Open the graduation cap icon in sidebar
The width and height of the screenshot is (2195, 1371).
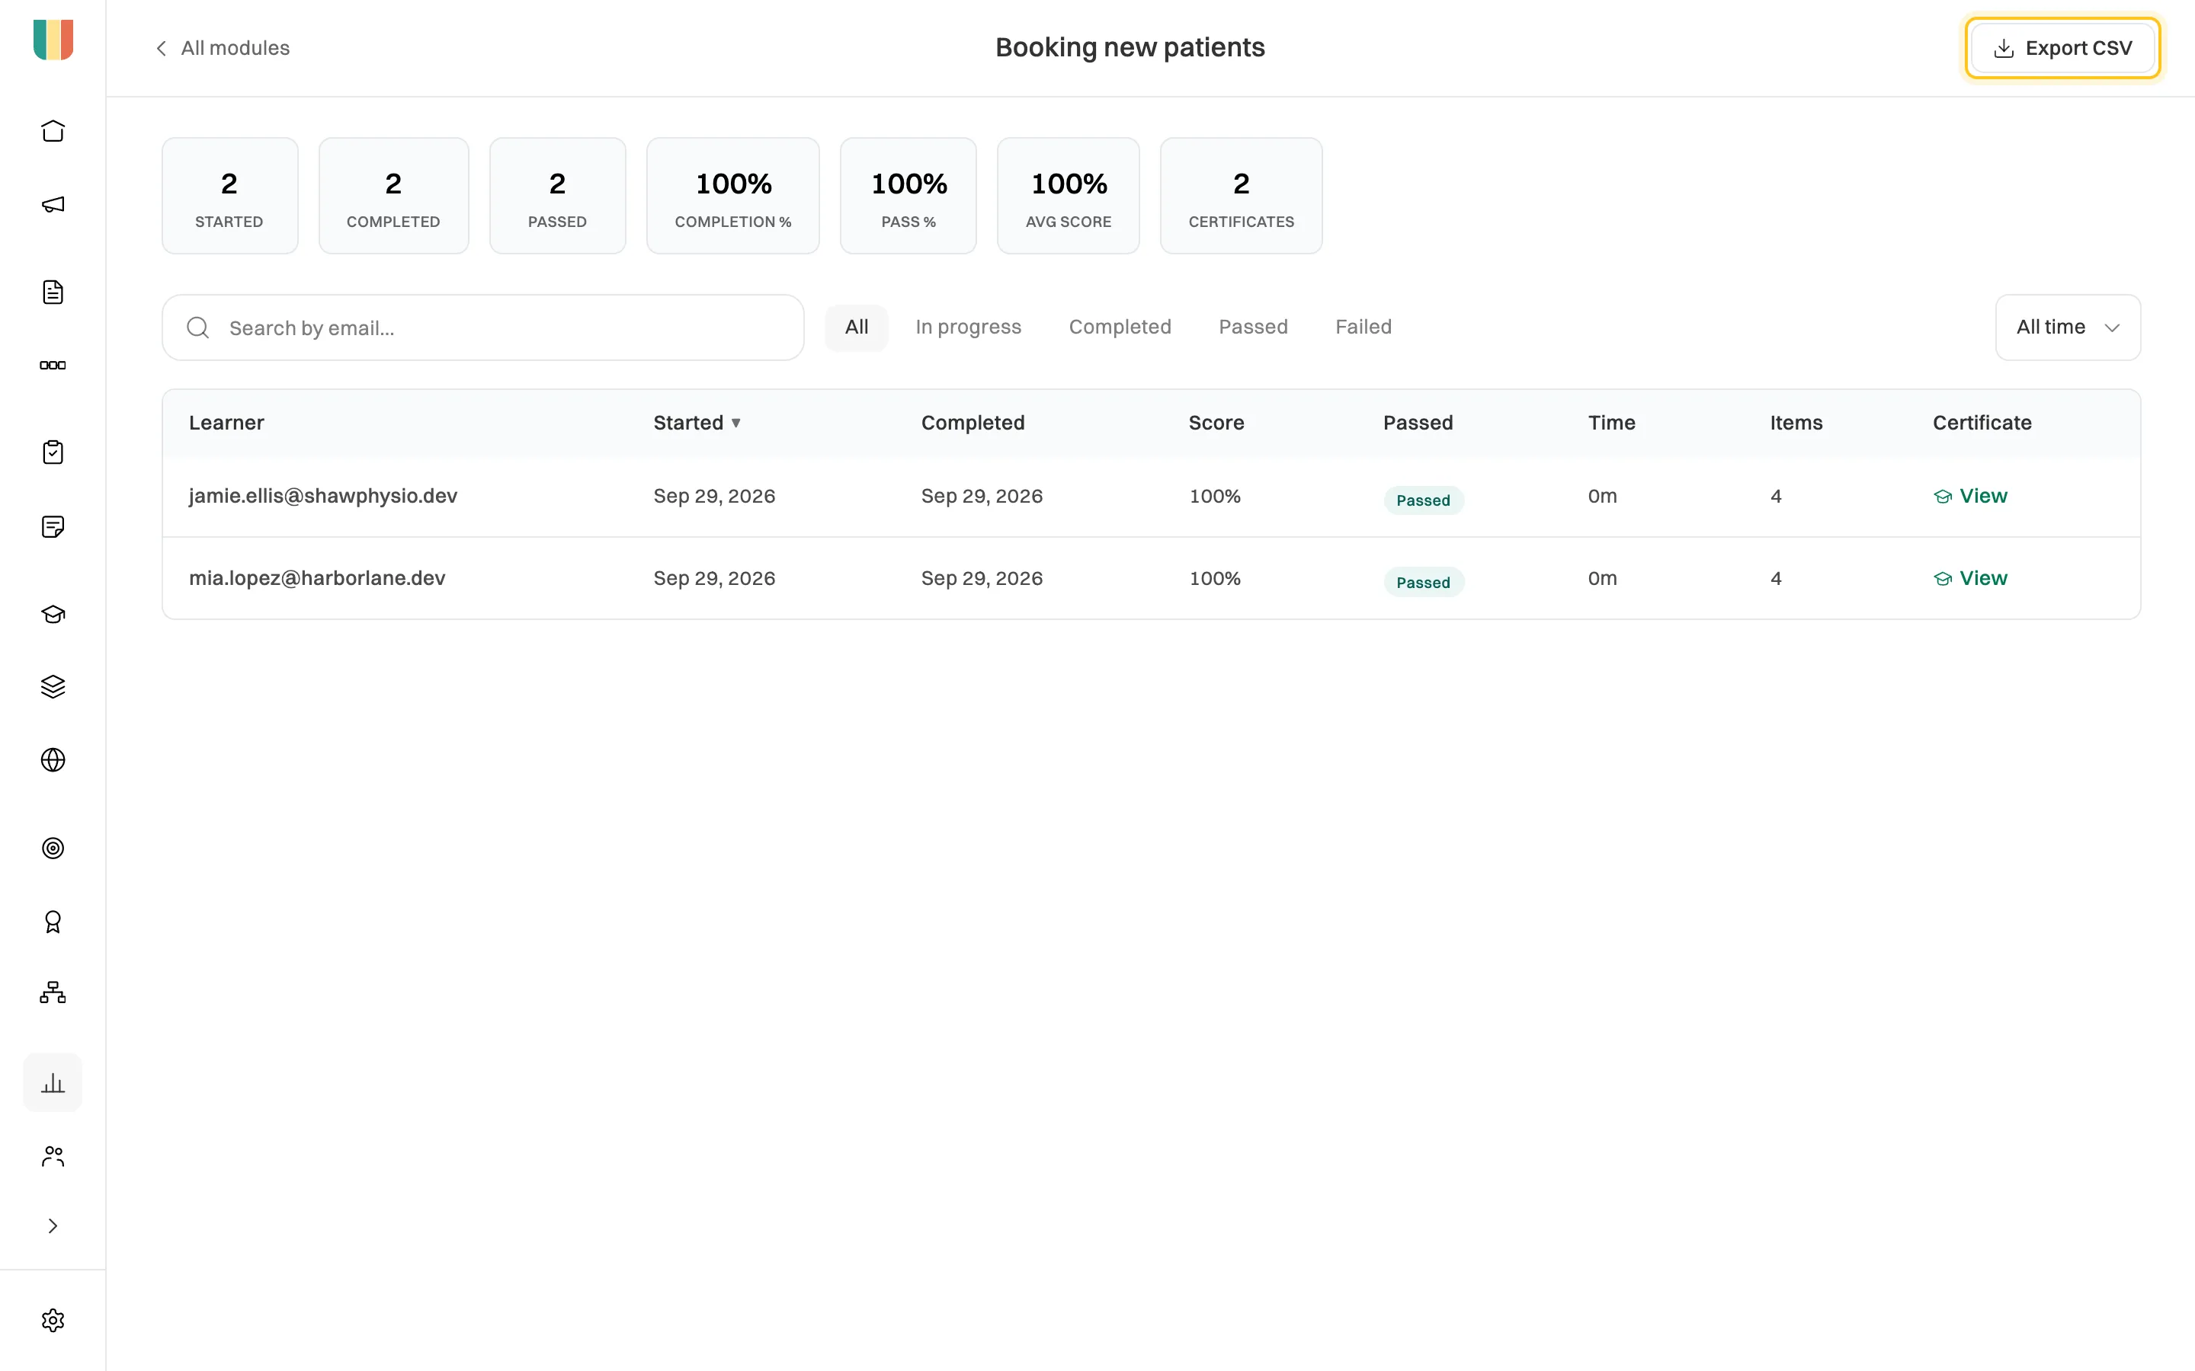(x=53, y=614)
